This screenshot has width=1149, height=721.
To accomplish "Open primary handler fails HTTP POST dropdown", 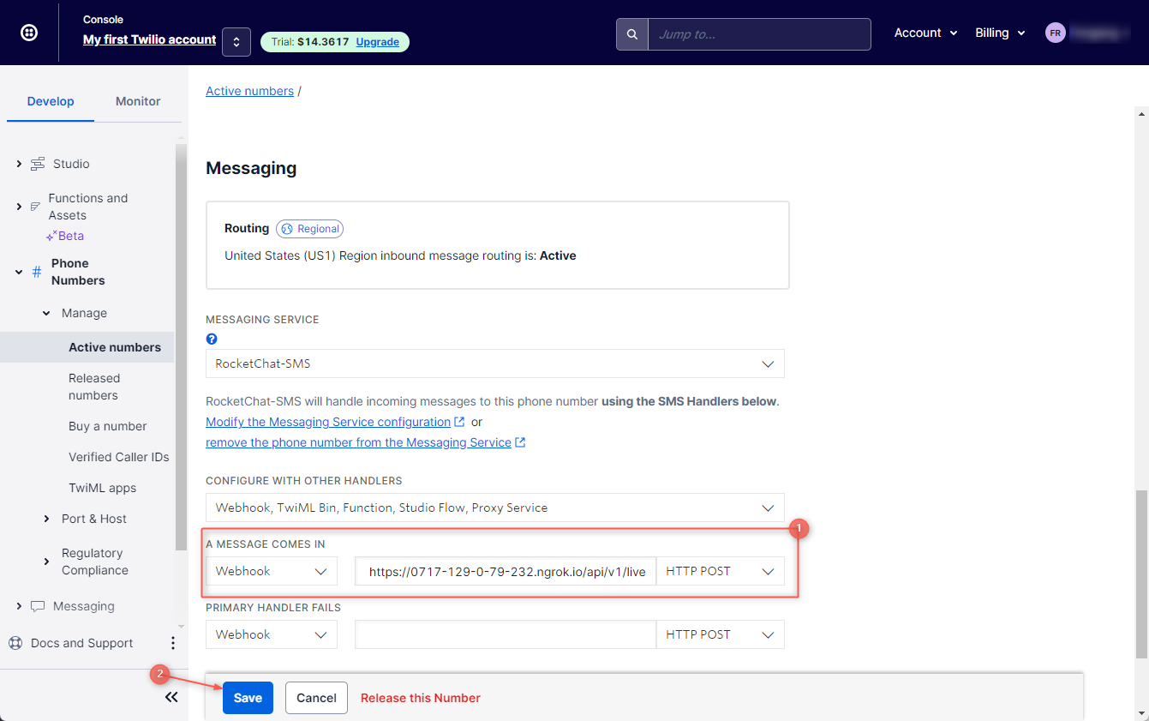I will point(721,634).
